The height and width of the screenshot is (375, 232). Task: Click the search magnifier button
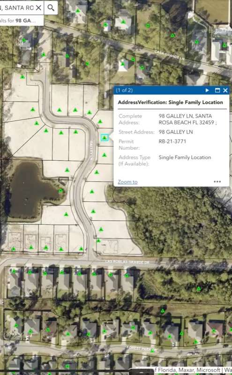tap(51, 7)
